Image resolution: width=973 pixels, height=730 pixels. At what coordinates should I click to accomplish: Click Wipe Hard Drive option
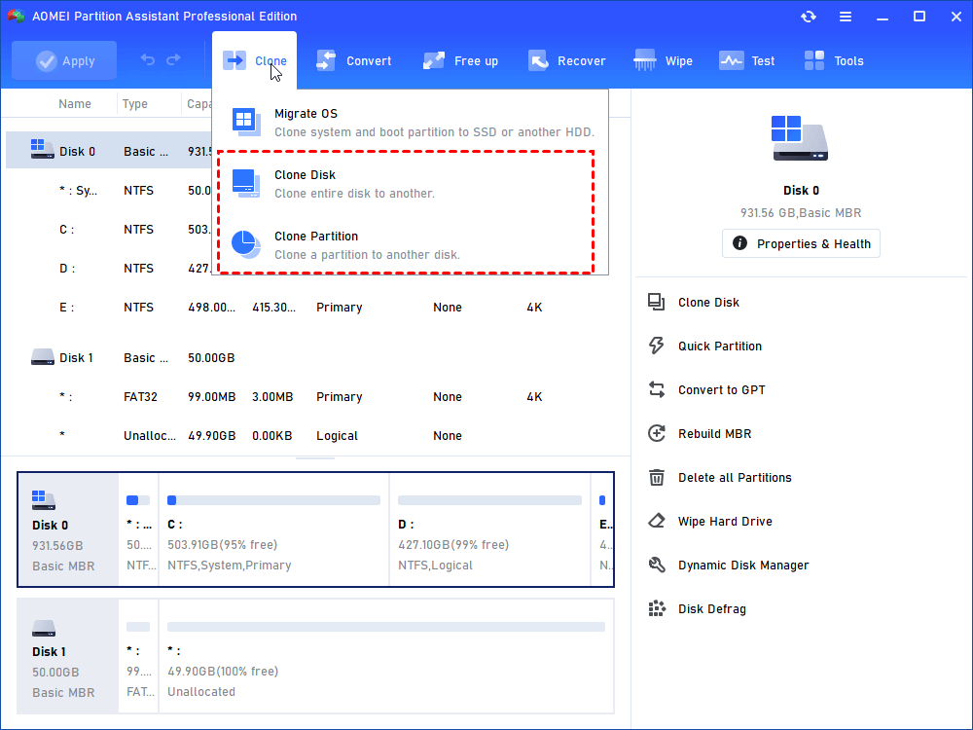pyautogui.click(x=725, y=522)
